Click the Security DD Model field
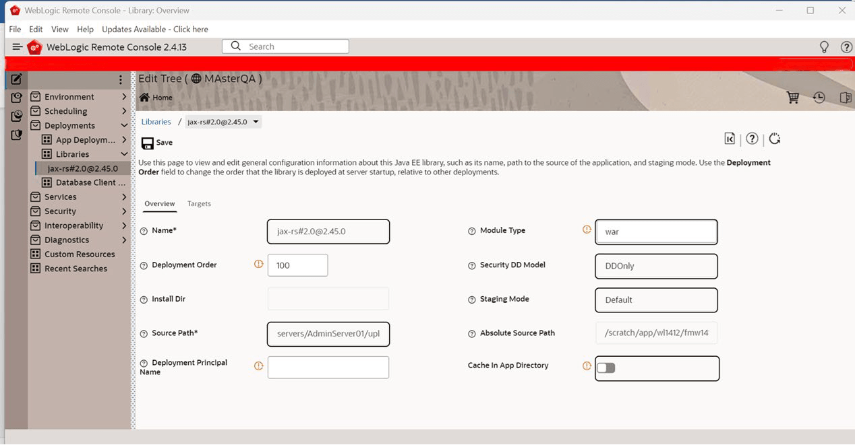 pos(656,266)
